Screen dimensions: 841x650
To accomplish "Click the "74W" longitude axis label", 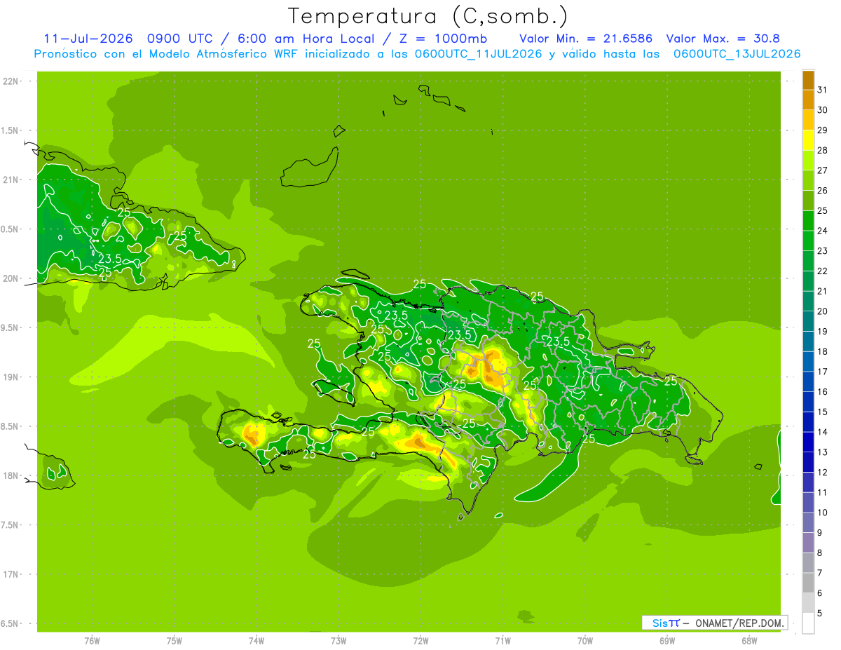I will point(257,641).
